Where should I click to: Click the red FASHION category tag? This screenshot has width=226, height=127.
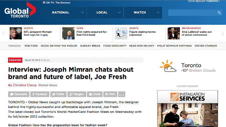[15, 60]
